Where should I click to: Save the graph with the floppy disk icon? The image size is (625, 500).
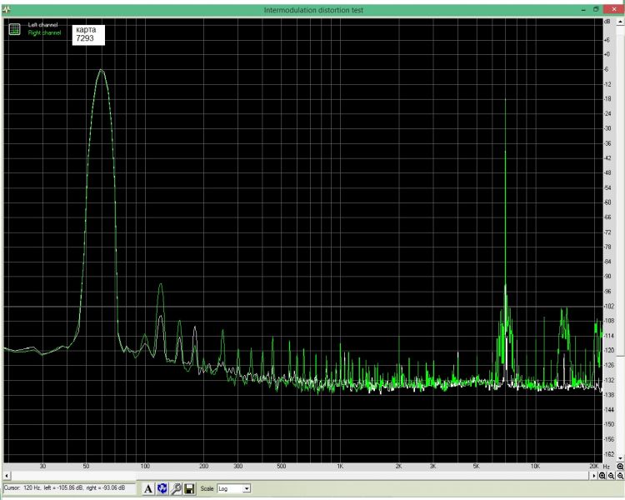pyautogui.click(x=189, y=488)
